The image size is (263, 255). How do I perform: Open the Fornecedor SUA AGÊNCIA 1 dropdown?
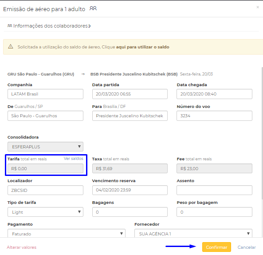193,233
